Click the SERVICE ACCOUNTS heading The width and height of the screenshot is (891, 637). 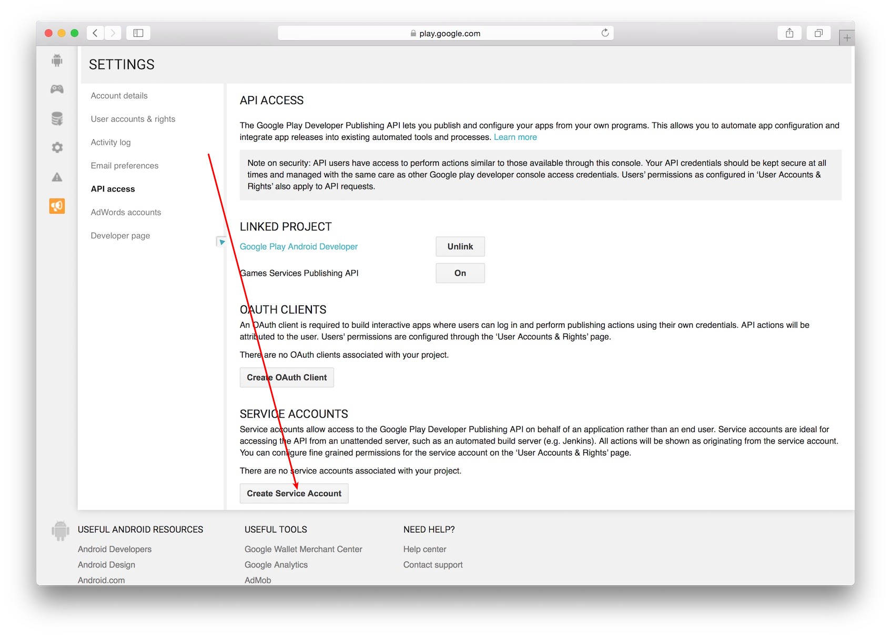point(294,414)
